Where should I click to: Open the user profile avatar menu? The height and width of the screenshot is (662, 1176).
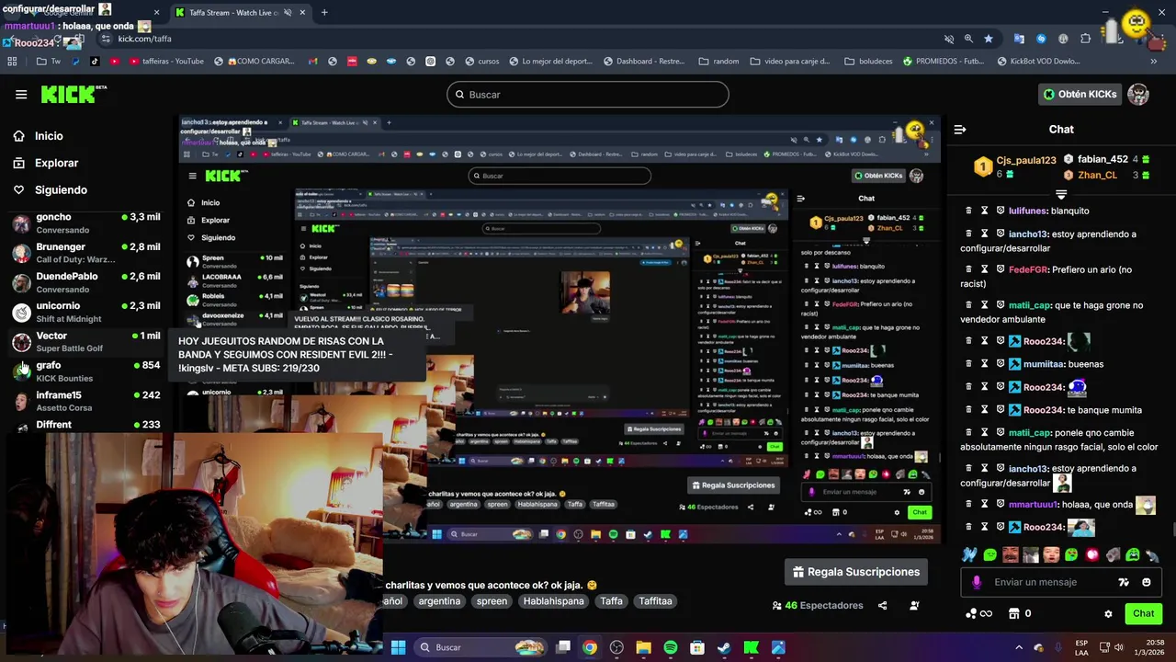point(1138,94)
